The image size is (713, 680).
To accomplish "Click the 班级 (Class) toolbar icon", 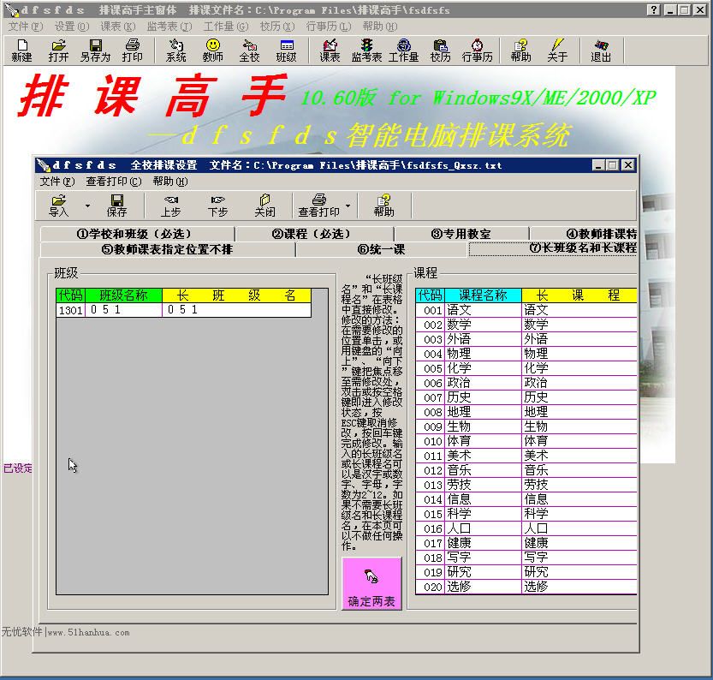I will pyautogui.click(x=288, y=50).
